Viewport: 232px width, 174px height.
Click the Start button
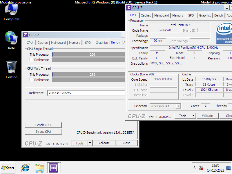tap(8, 168)
